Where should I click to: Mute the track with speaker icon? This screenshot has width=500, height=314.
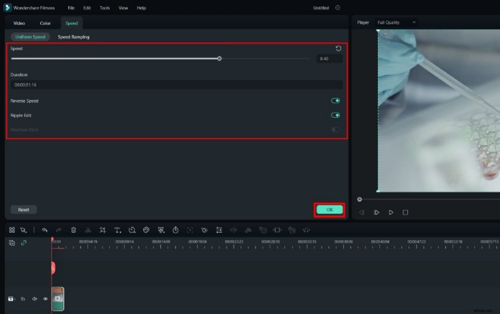(x=34, y=299)
